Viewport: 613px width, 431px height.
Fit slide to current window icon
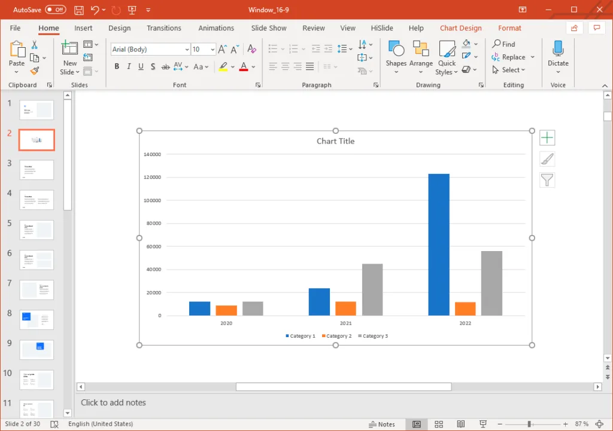click(x=599, y=424)
